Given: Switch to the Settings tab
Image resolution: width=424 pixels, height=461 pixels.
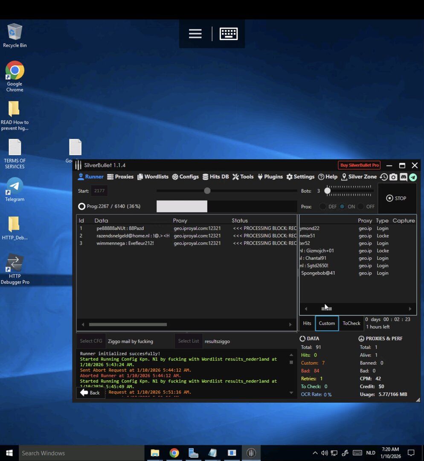Looking at the screenshot, I should click(x=300, y=177).
